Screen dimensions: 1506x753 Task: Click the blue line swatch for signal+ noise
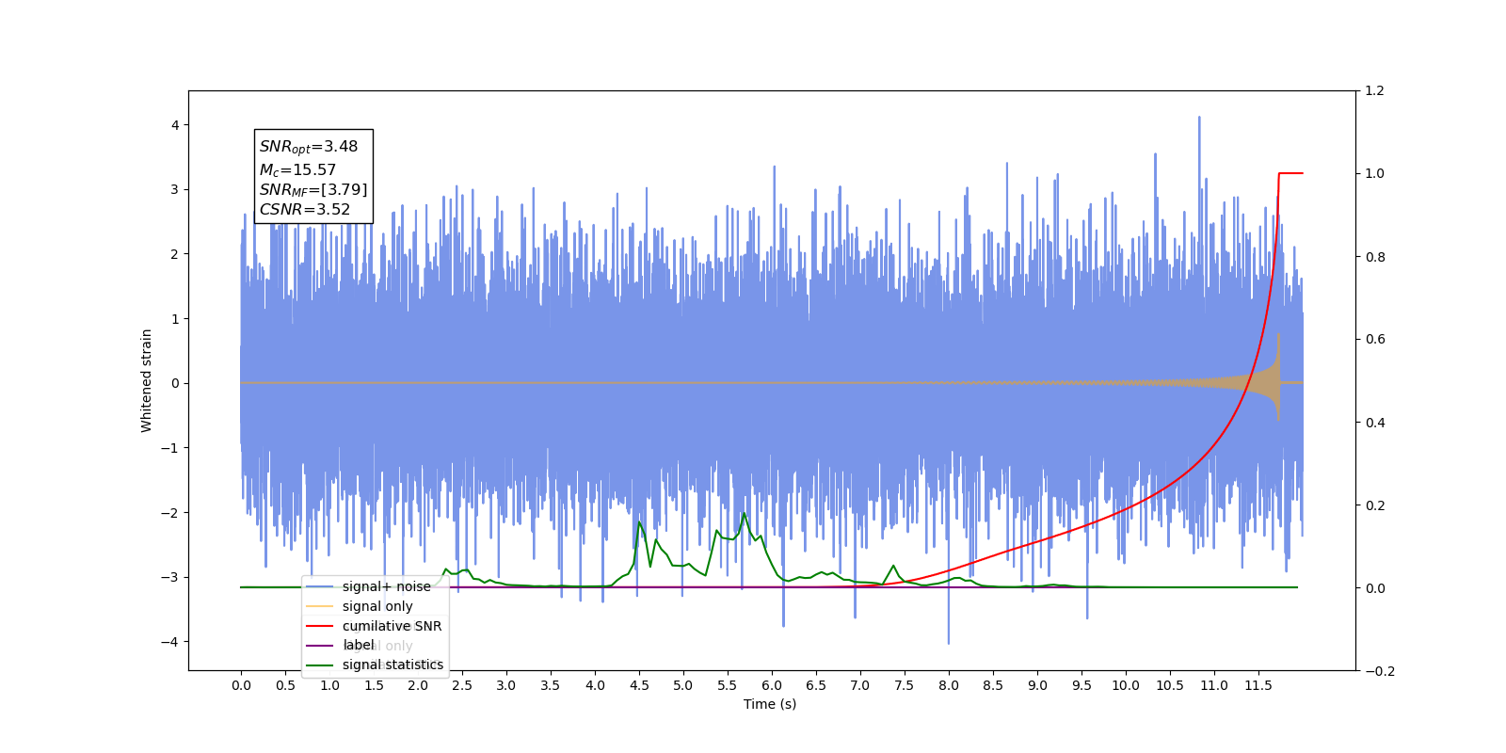coord(320,586)
